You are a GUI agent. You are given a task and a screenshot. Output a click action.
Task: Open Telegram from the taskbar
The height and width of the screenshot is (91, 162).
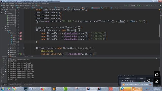[x=126, y=89]
